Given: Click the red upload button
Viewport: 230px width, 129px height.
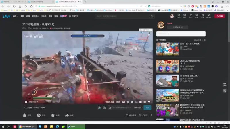Looking at the screenshot, I should point(220,16).
